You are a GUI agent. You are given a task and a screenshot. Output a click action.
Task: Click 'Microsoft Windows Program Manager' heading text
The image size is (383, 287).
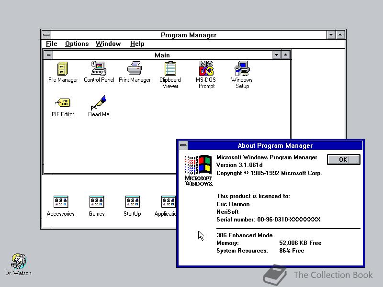267,157
